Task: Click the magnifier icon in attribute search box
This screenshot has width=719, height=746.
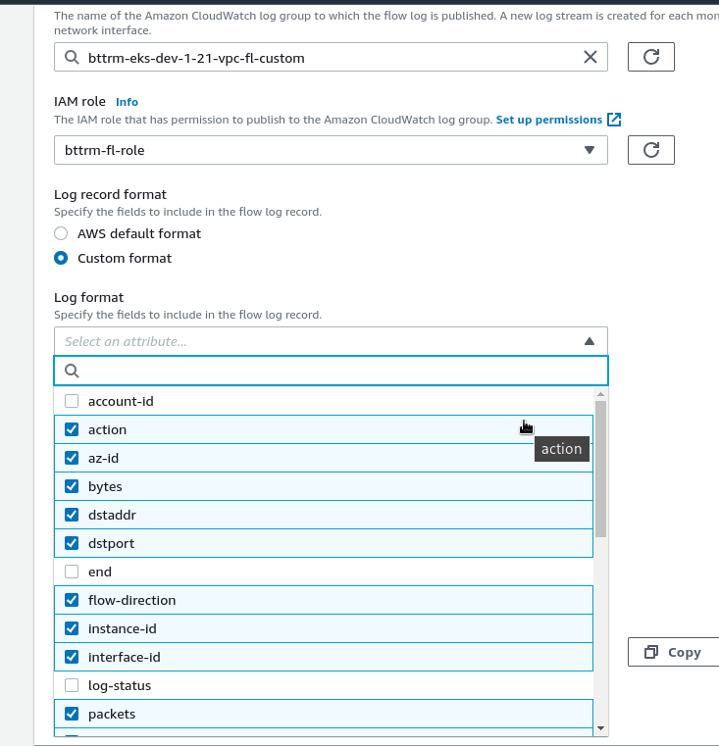Action: 72,371
